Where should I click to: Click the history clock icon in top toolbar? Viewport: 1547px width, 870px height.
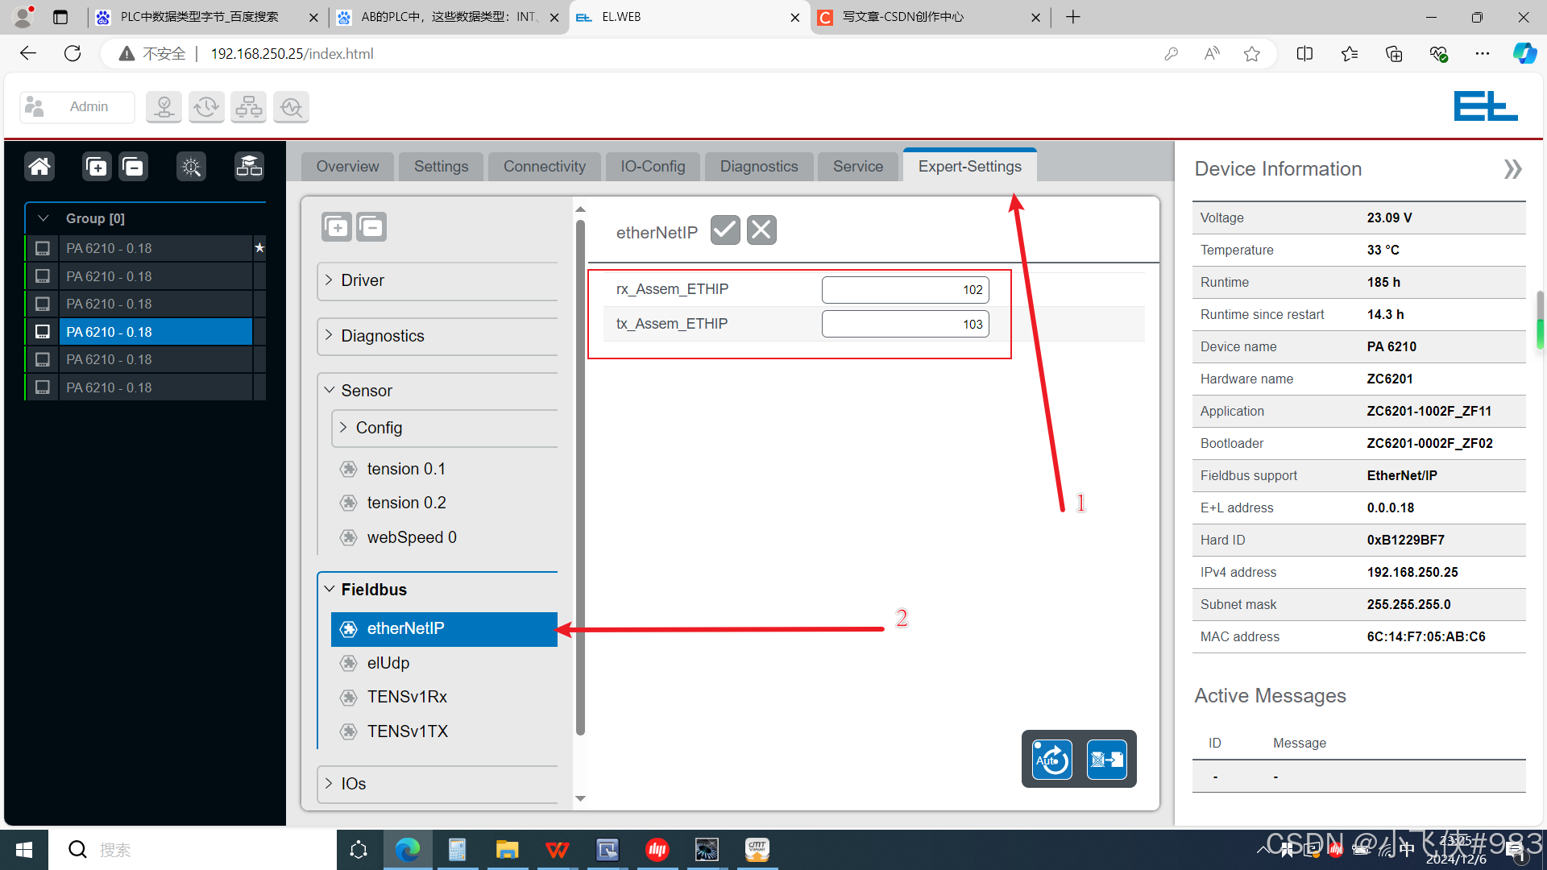click(x=206, y=106)
